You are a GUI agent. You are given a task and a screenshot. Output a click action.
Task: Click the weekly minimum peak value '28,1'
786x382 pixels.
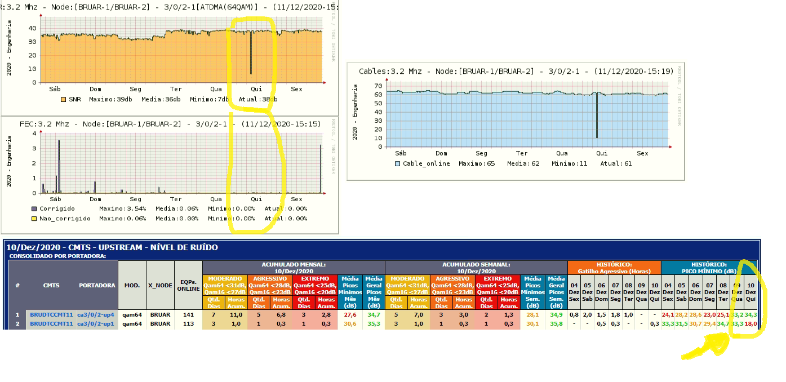[532, 315]
